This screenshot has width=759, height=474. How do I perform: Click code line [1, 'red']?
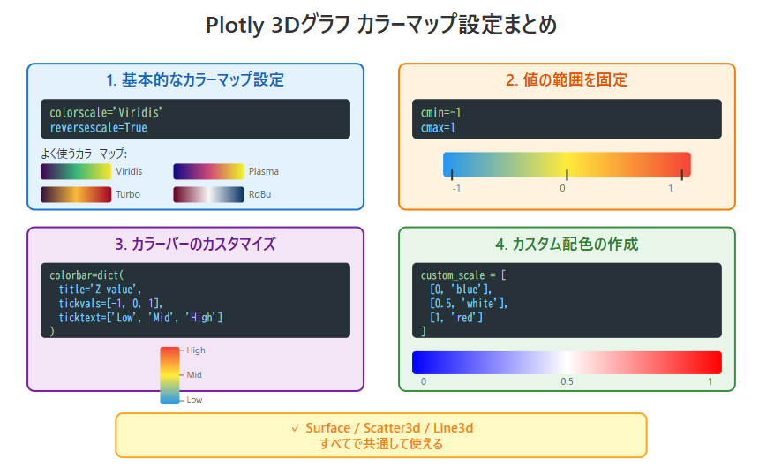point(456,317)
